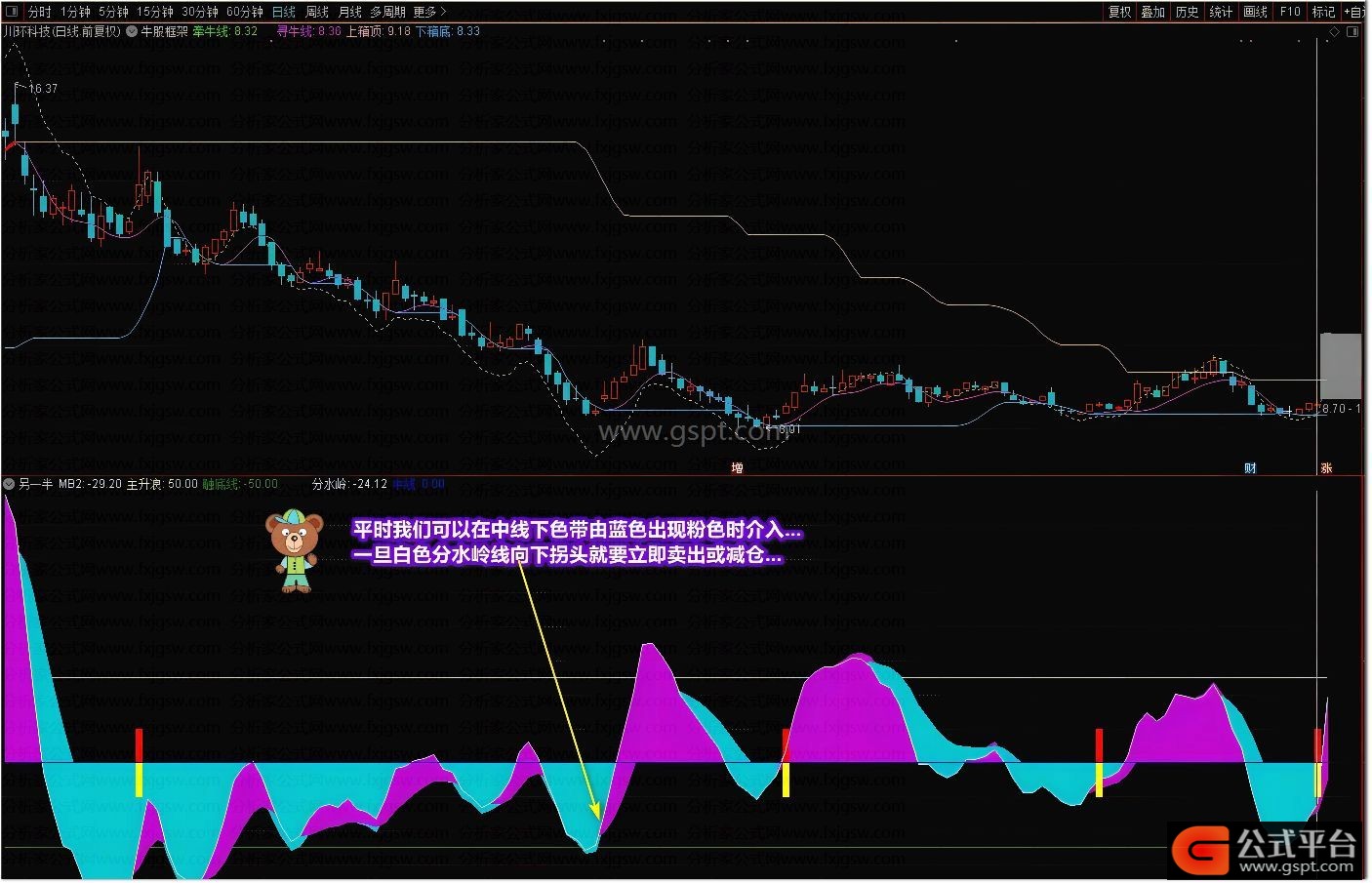
Task: Click the 8.01 low price label
Action: click(788, 428)
